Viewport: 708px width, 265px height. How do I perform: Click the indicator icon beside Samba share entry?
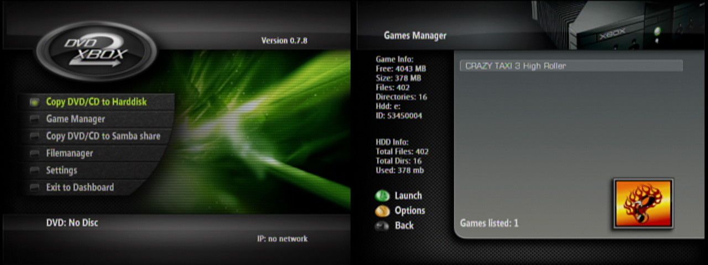35,136
